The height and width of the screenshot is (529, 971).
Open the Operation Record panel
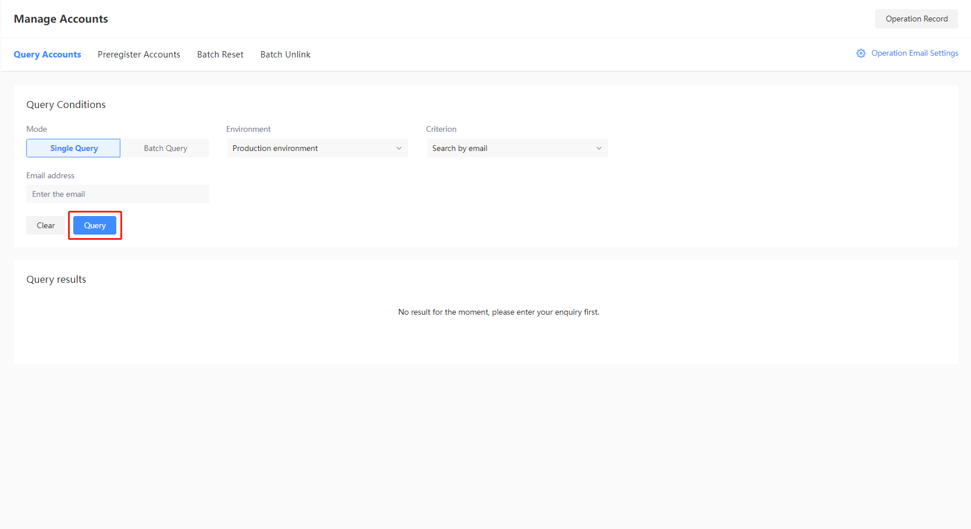point(916,19)
